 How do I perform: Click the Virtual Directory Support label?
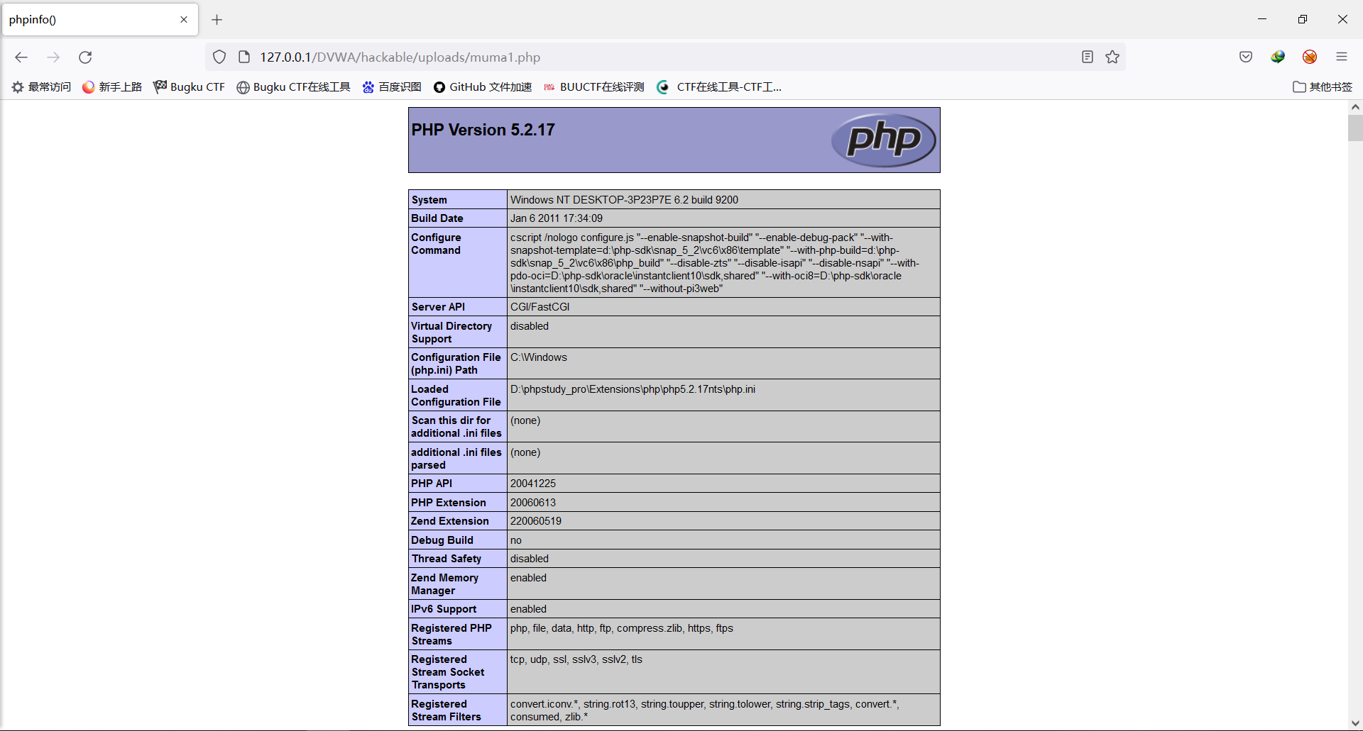[451, 333]
